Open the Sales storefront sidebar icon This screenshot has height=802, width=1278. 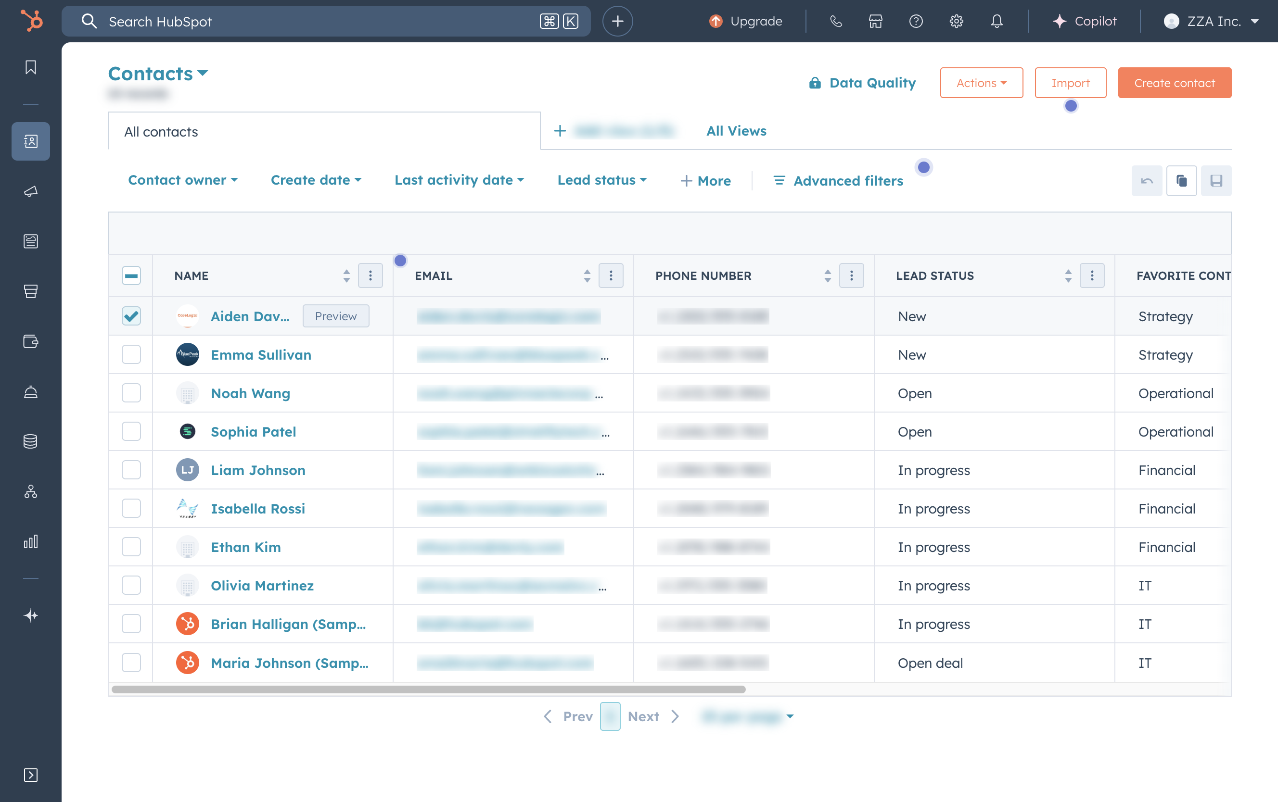coord(31,291)
